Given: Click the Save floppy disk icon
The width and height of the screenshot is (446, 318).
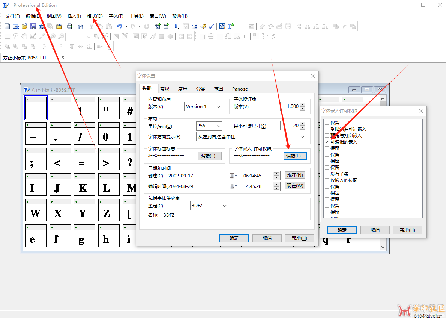Looking at the screenshot, I should click(x=33, y=26).
